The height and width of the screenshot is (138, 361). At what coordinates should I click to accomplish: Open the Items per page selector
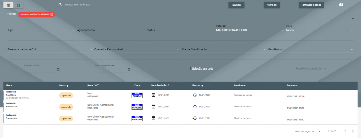click(316, 131)
